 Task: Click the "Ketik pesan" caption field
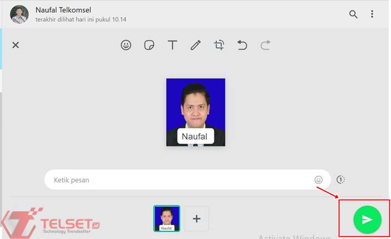click(178, 180)
